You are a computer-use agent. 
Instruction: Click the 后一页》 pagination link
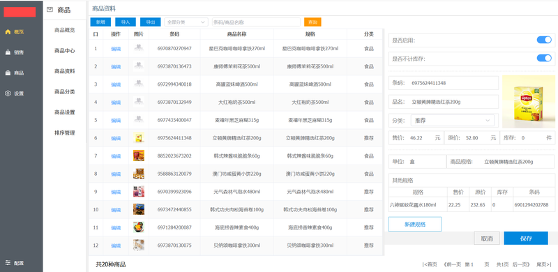pos(522,264)
